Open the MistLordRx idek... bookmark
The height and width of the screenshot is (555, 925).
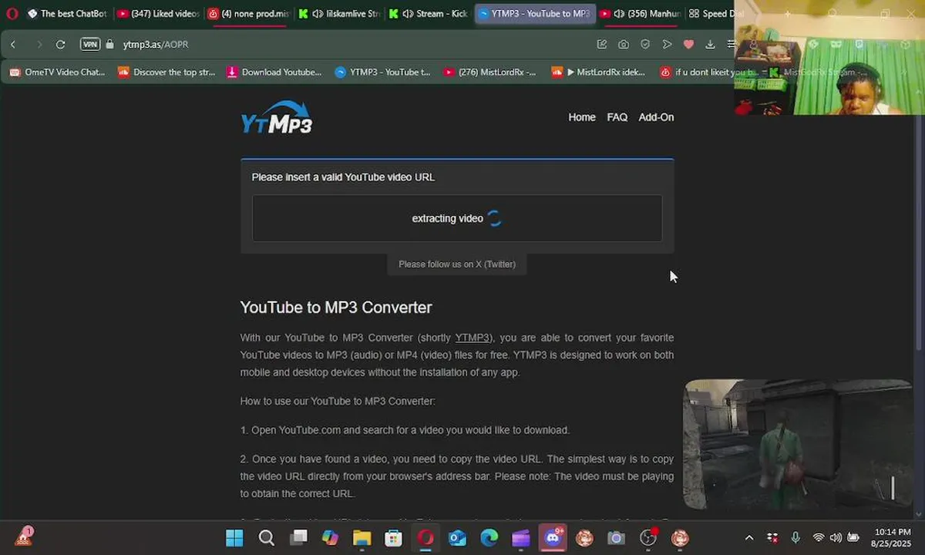pyautogui.click(x=599, y=72)
